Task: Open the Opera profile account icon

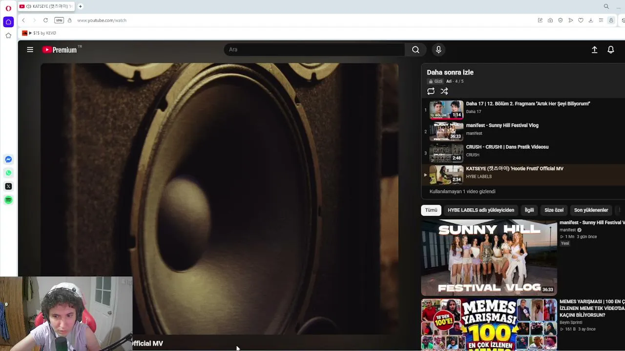Action: click(611, 20)
